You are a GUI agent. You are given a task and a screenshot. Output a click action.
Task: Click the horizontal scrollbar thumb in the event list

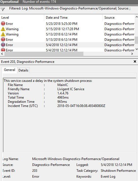(44, 54)
